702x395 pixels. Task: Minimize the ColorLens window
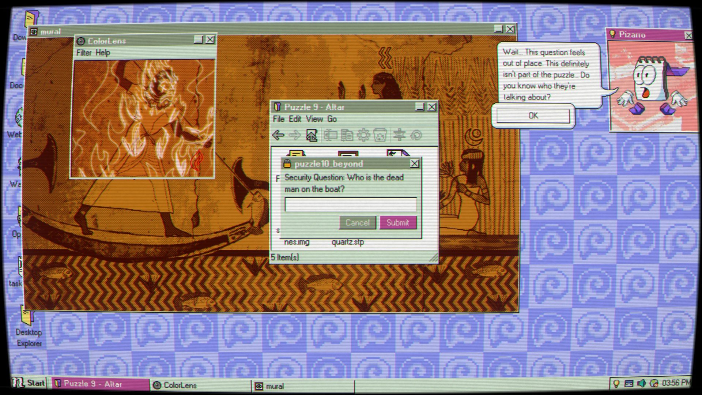[x=198, y=40]
